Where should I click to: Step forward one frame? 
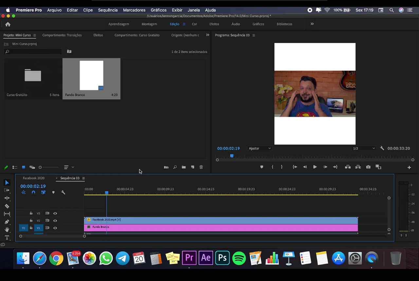[325, 167]
